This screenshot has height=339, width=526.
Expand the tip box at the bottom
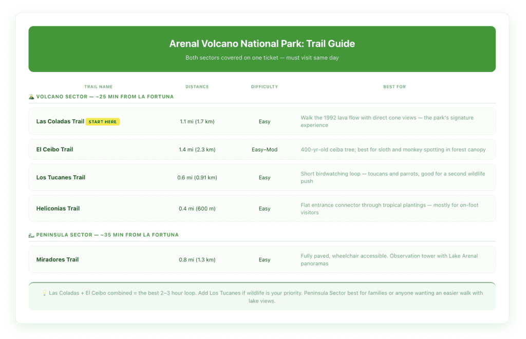pyautogui.click(x=263, y=296)
